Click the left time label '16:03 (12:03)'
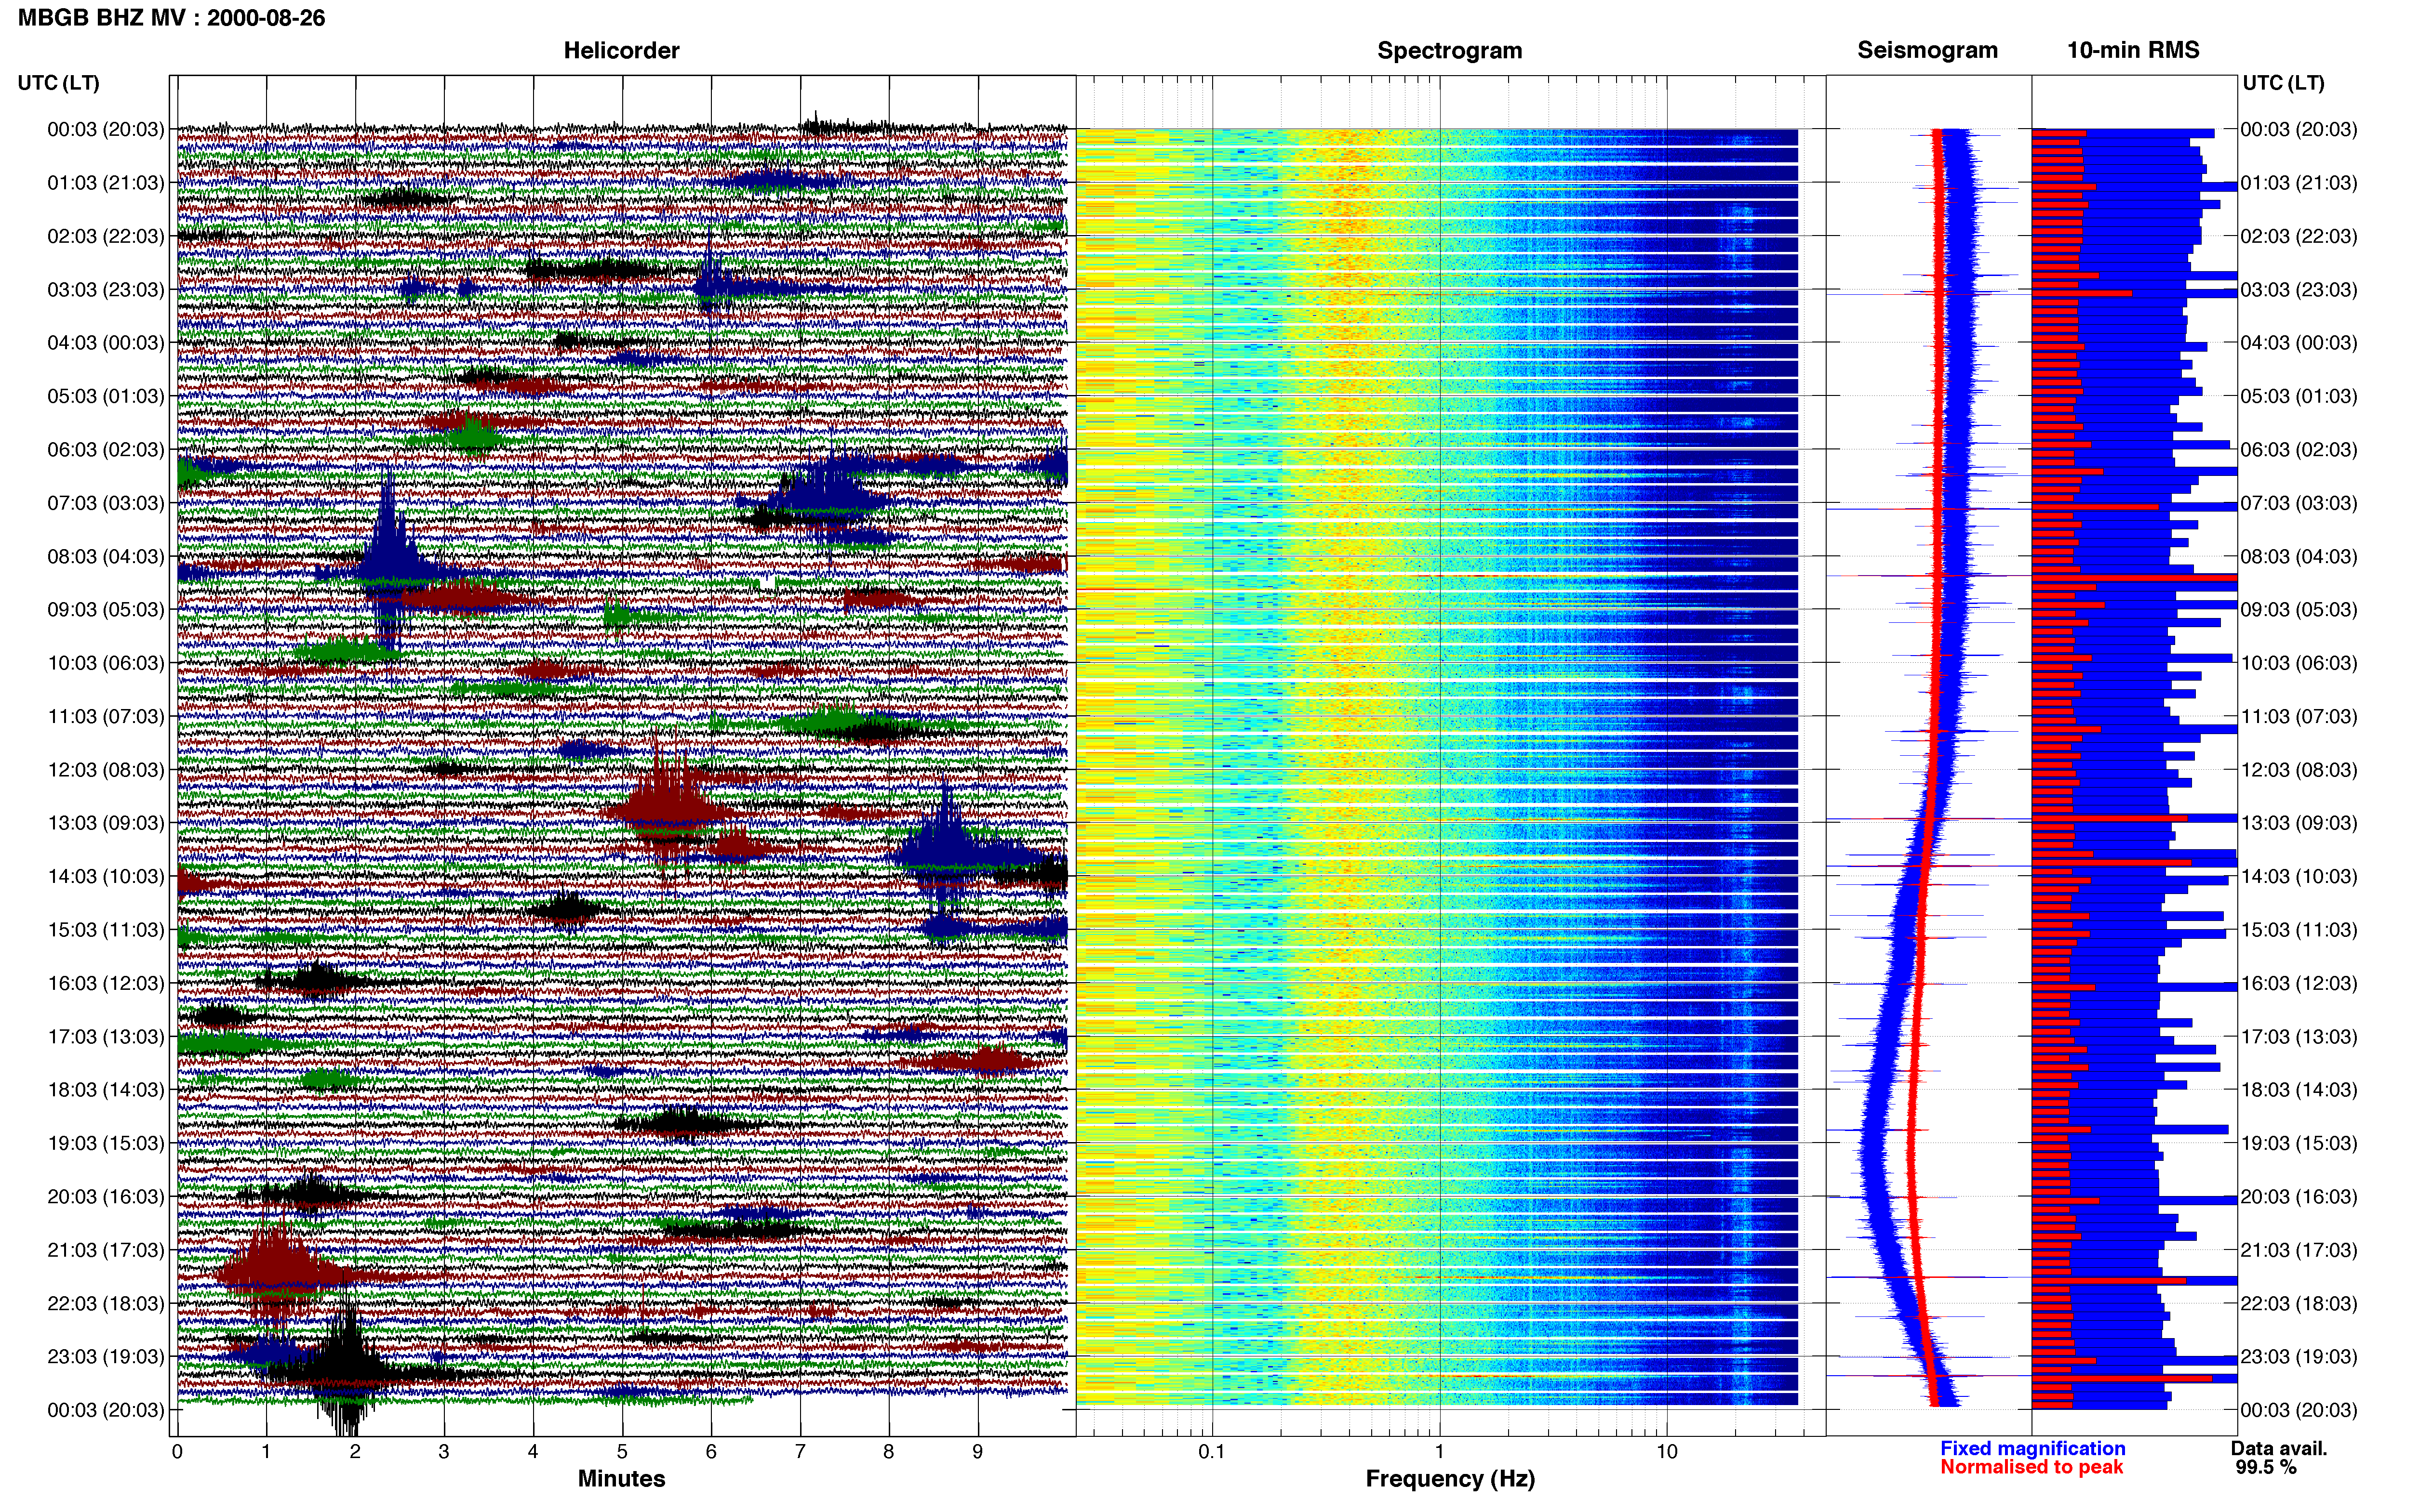 tap(105, 983)
